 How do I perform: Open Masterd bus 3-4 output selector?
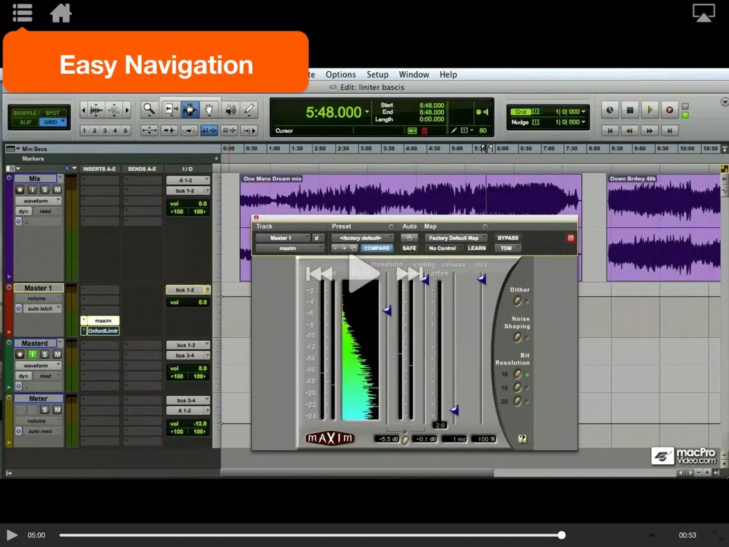188,356
